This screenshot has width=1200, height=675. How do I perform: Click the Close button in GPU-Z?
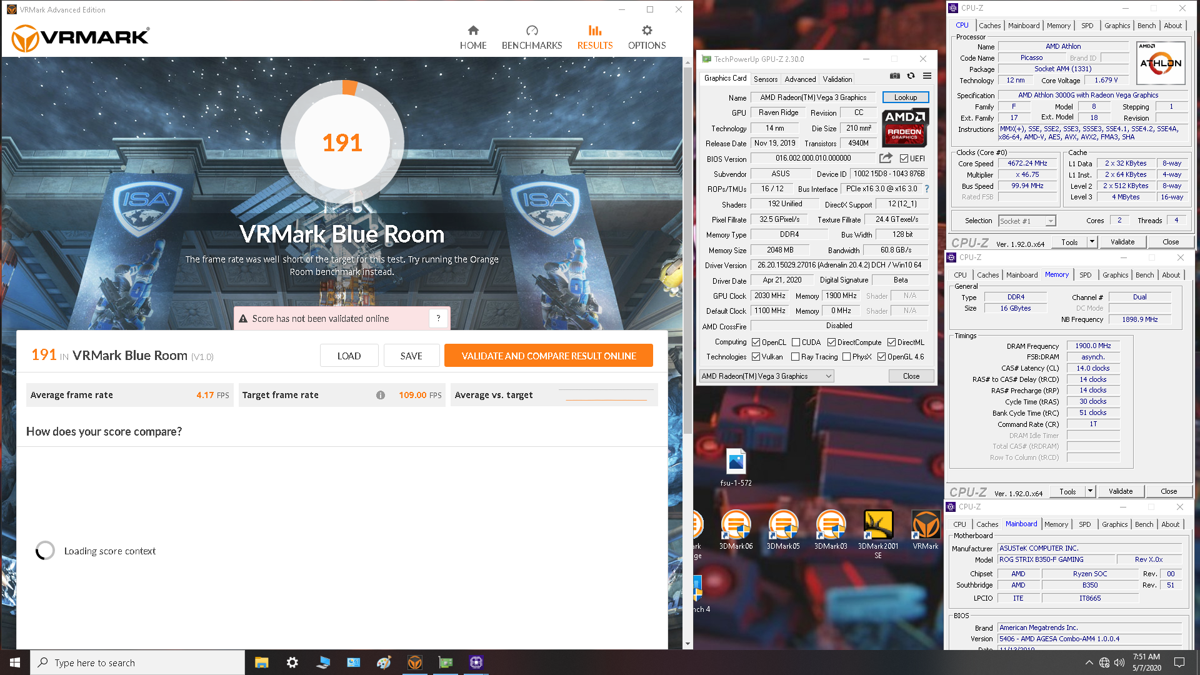(x=911, y=376)
